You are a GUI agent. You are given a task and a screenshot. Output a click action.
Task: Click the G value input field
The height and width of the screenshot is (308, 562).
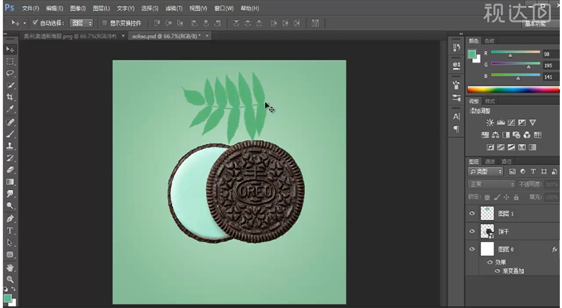(550, 65)
